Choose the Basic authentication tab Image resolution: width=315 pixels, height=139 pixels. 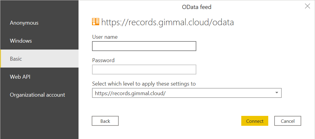(x=39, y=59)
